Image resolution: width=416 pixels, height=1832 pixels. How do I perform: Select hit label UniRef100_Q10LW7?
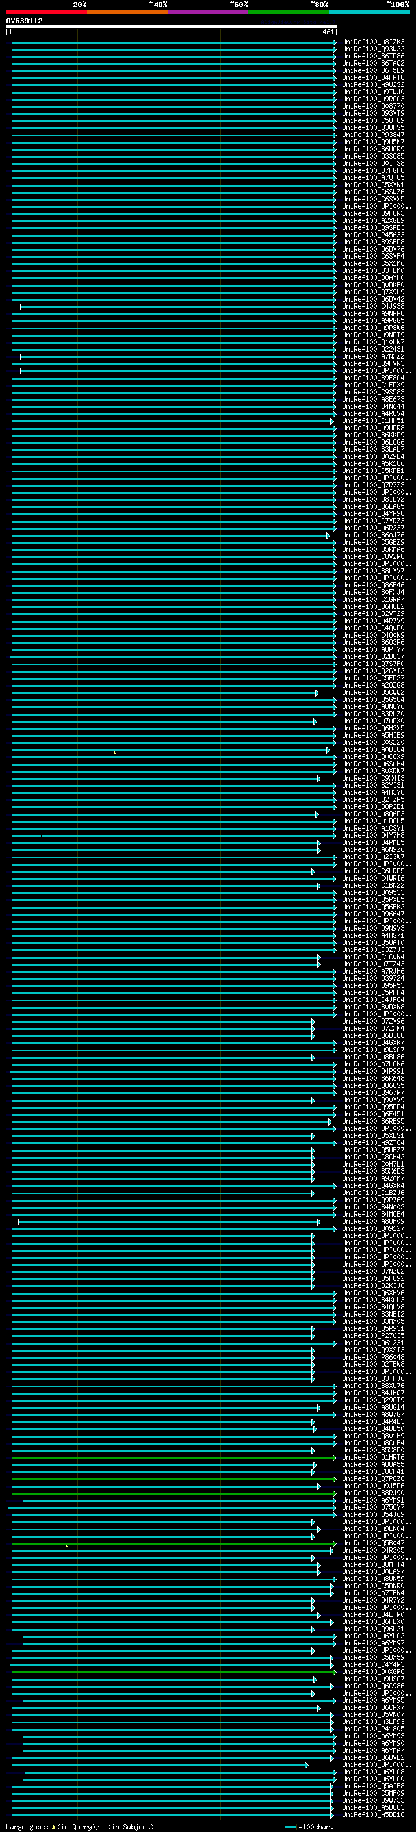[x=373, y=342]
